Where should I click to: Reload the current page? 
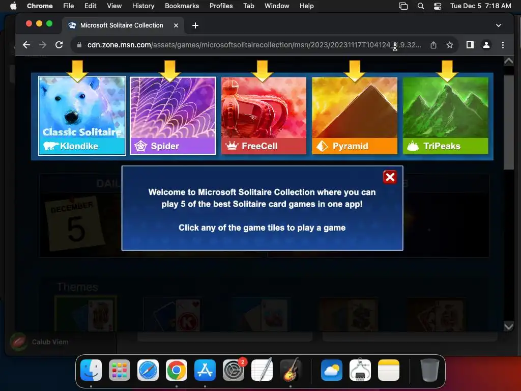tap(59, 45)
